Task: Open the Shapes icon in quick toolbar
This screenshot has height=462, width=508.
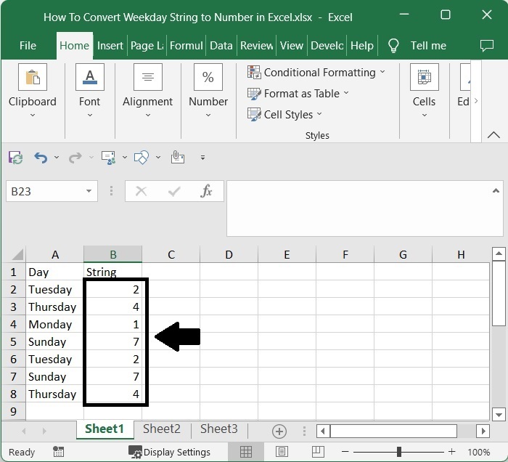Action: [142, 157]
